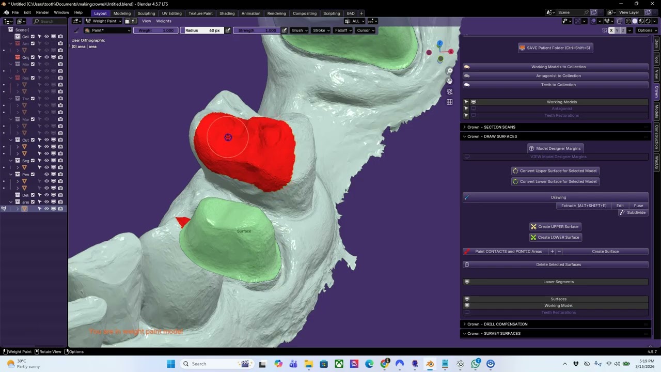Switch to the Shading workspace tab
The image size is (661, 372).
pos(227,13)
